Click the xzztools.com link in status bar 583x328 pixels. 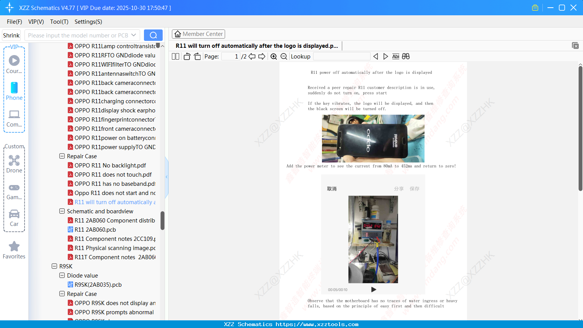pyautogui.click(x=317, y=324)
